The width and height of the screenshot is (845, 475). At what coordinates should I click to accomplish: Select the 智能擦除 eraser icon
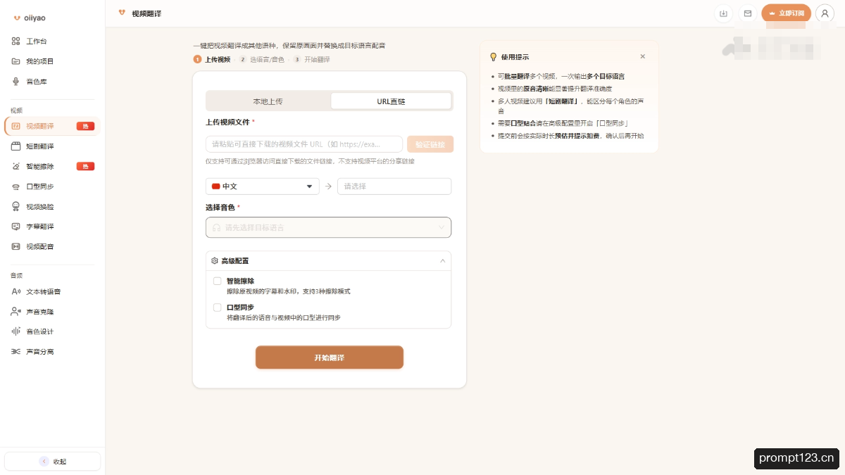(16, 167)
